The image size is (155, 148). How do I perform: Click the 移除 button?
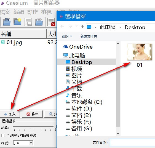coord(32,114)
